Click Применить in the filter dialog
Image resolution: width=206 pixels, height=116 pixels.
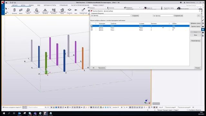click(x=102, y=68)
